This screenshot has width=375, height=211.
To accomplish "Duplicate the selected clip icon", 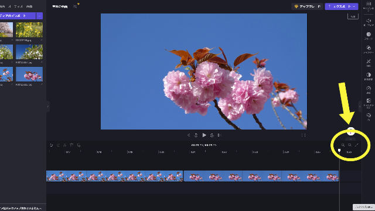I will pos(79,145).
